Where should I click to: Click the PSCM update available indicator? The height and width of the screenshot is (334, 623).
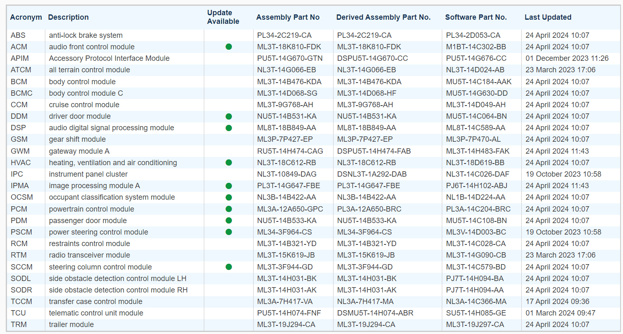tap(229, 232)
